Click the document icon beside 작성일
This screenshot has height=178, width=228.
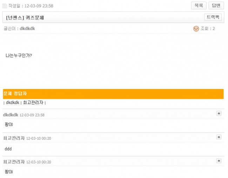[x=5, y=6]
